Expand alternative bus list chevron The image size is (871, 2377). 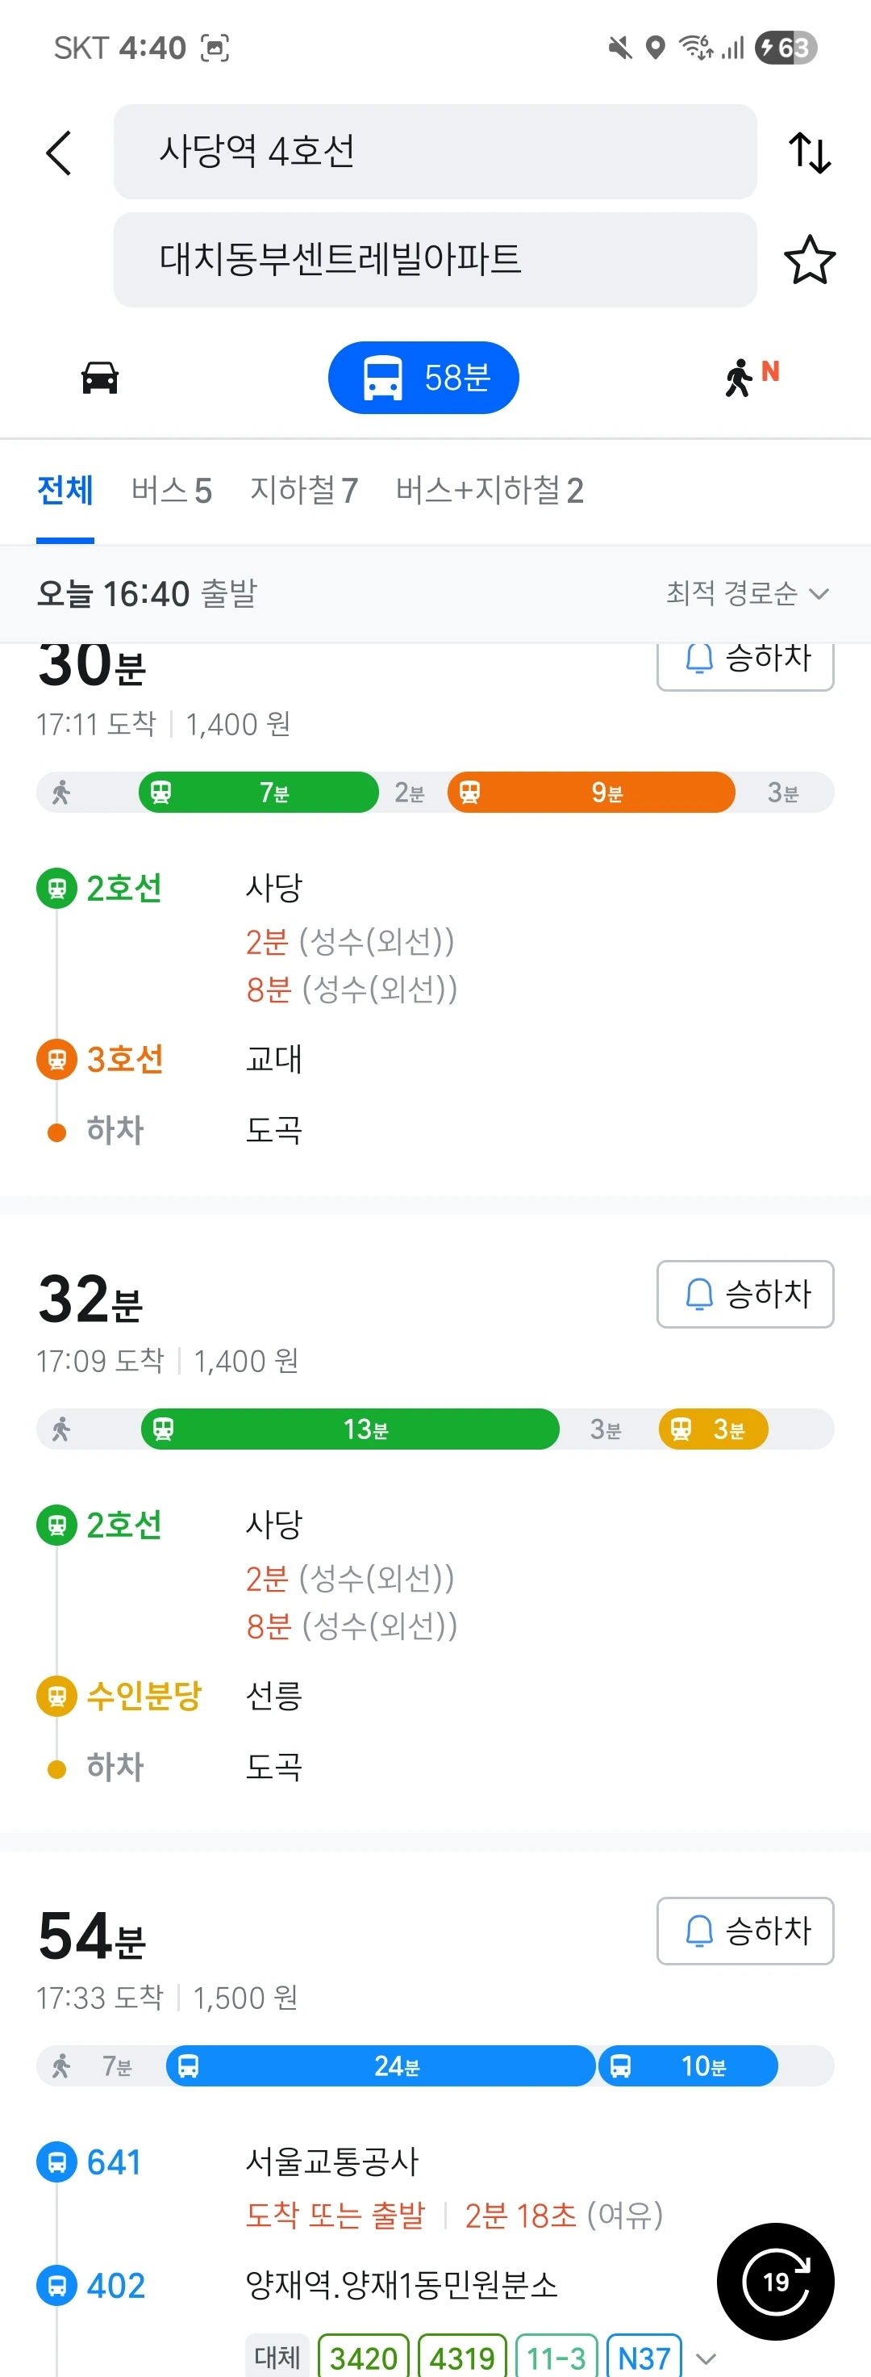[706, 2358]
